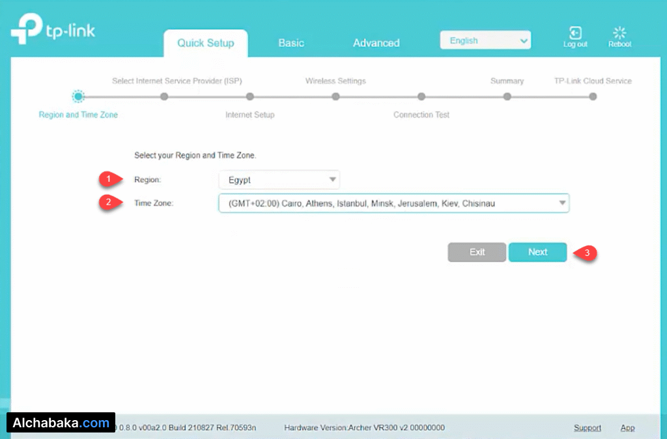Viewport: 667px width, 439px height.
Task: Click the TP-Link Cloud Service step dot
Action: (x=593, y=96)
